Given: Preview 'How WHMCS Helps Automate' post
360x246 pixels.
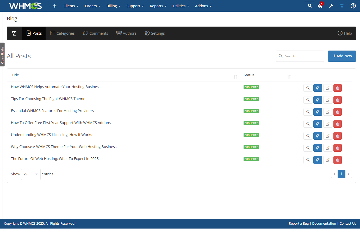Looking at the screenshot, I should [308, 88].
